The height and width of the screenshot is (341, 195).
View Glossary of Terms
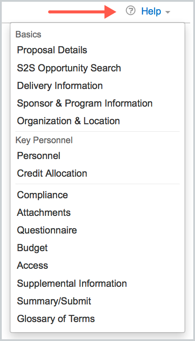coord(56,319)
